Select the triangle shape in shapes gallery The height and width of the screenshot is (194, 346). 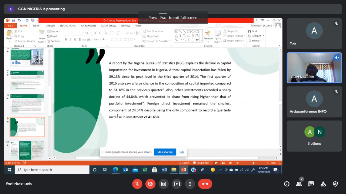coord(176,36)
